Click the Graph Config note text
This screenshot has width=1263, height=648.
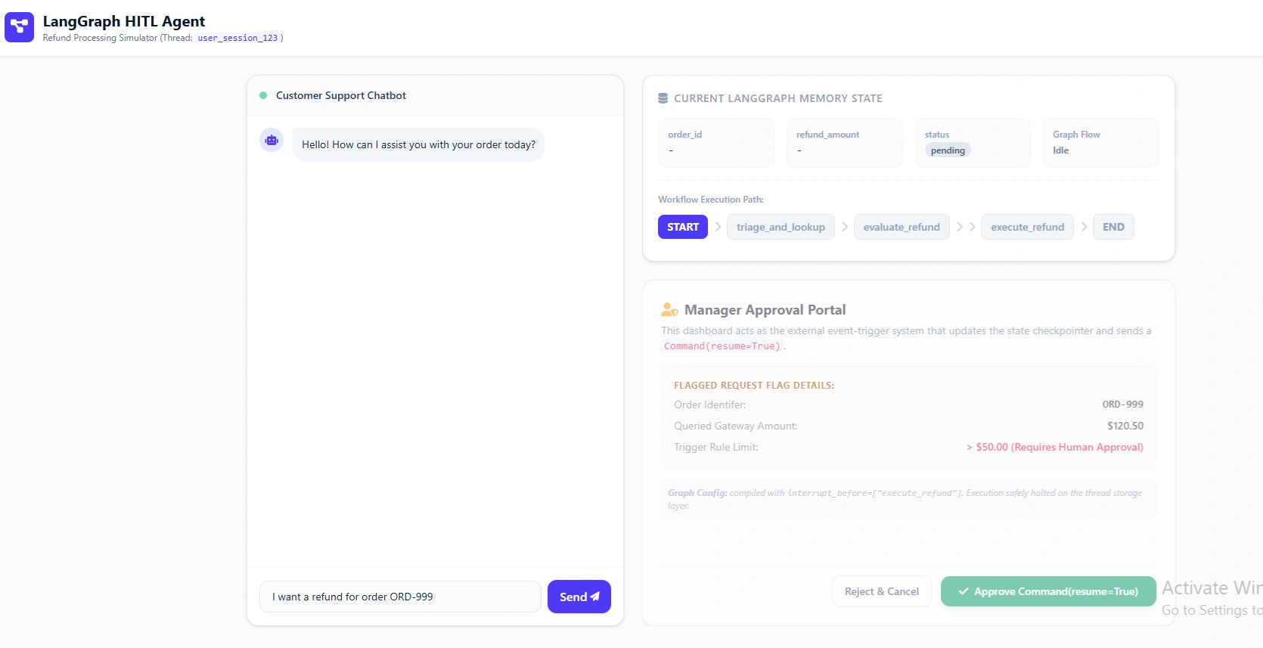[x=908, y=499]
